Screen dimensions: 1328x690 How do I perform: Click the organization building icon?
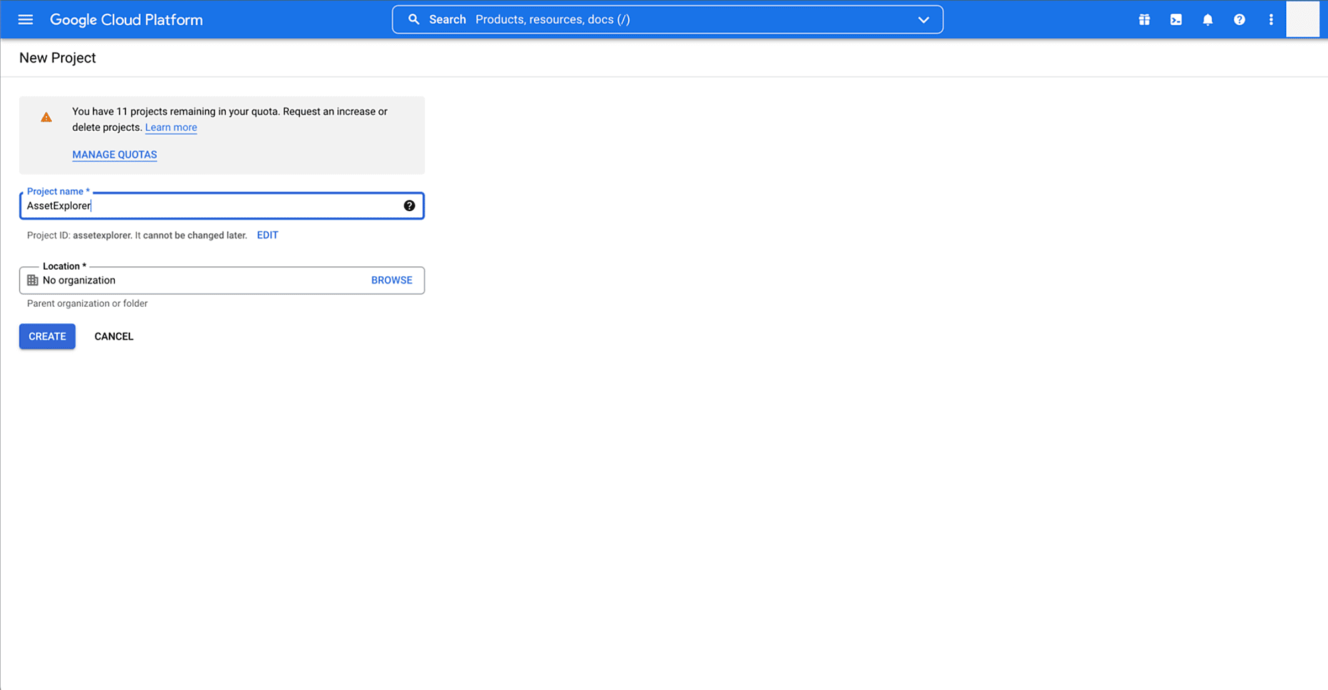[33, 280]
